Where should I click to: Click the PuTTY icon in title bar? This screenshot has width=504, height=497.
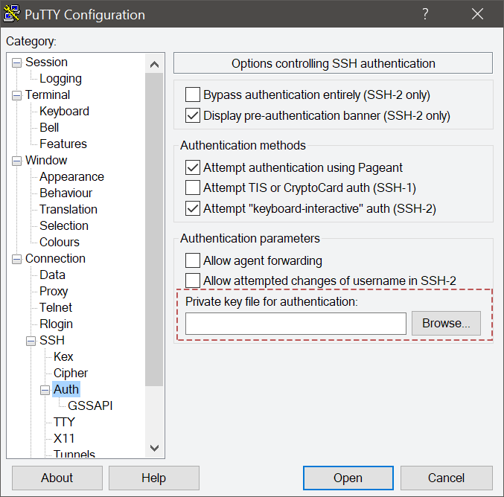tap(12, 14)
